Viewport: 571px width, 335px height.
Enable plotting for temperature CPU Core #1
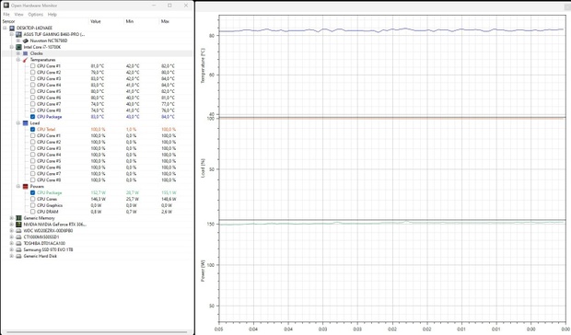click(x=33, y=66)
